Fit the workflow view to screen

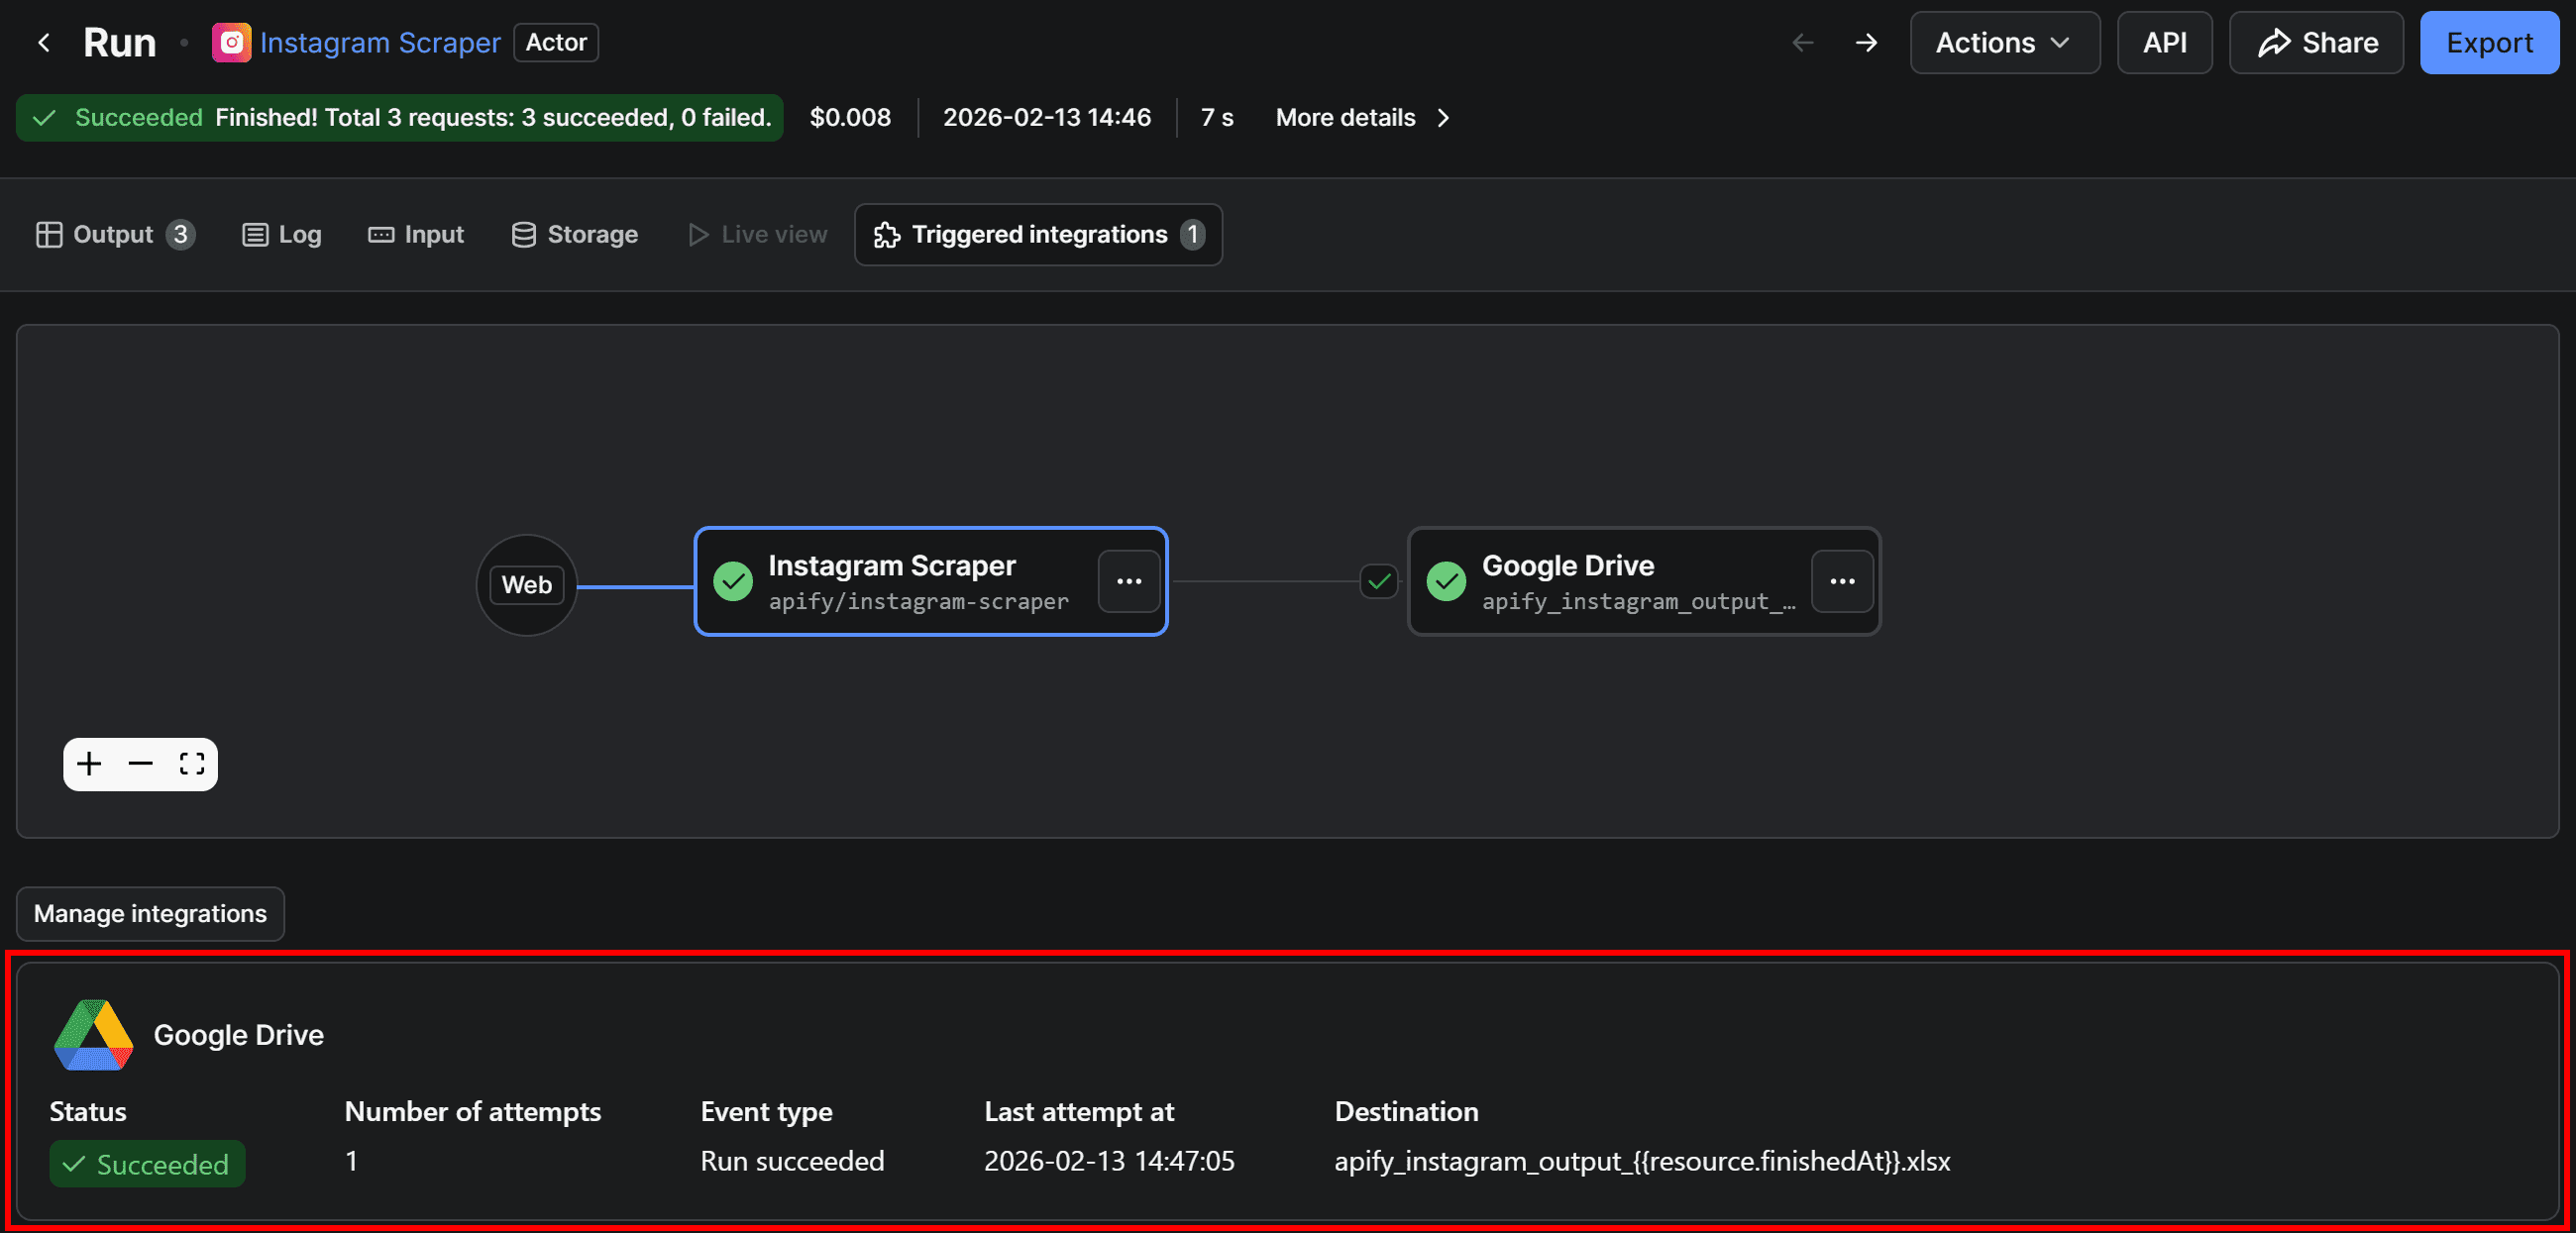[x=192, y=764]
